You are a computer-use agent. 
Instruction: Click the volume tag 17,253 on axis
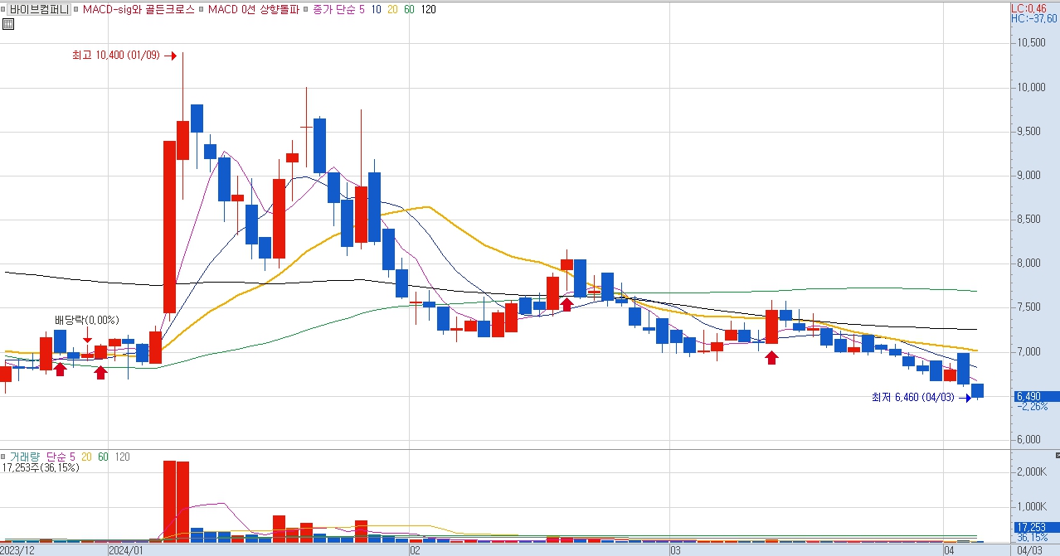(x=1035, y=527)
